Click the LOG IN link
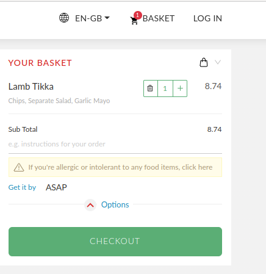The width and height of the screenshot is (266, 274). pyautogui.click(x=207, y=18)
